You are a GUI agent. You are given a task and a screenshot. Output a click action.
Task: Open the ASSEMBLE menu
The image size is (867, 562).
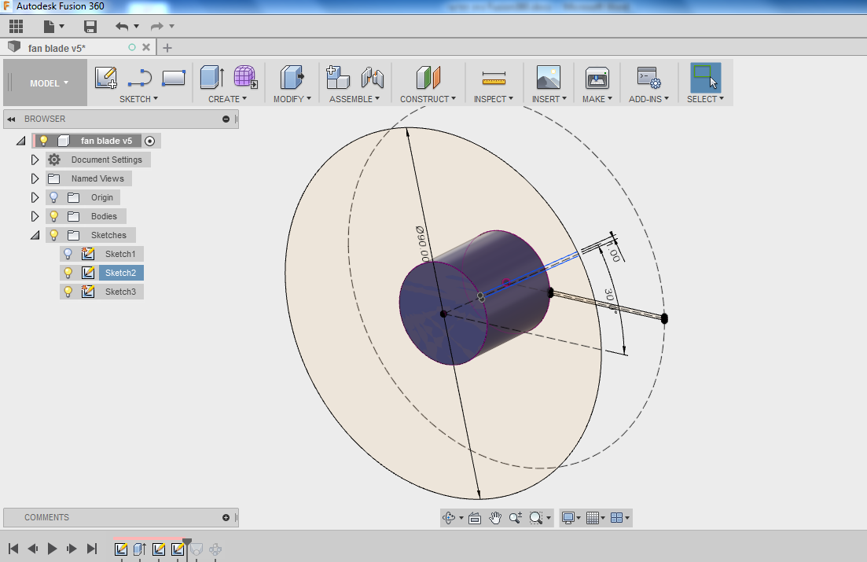click(x=355, y=99)
